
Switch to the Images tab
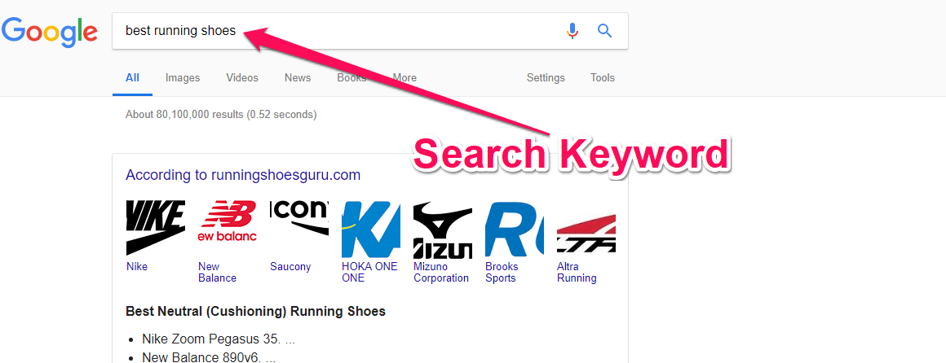(183, 77)
